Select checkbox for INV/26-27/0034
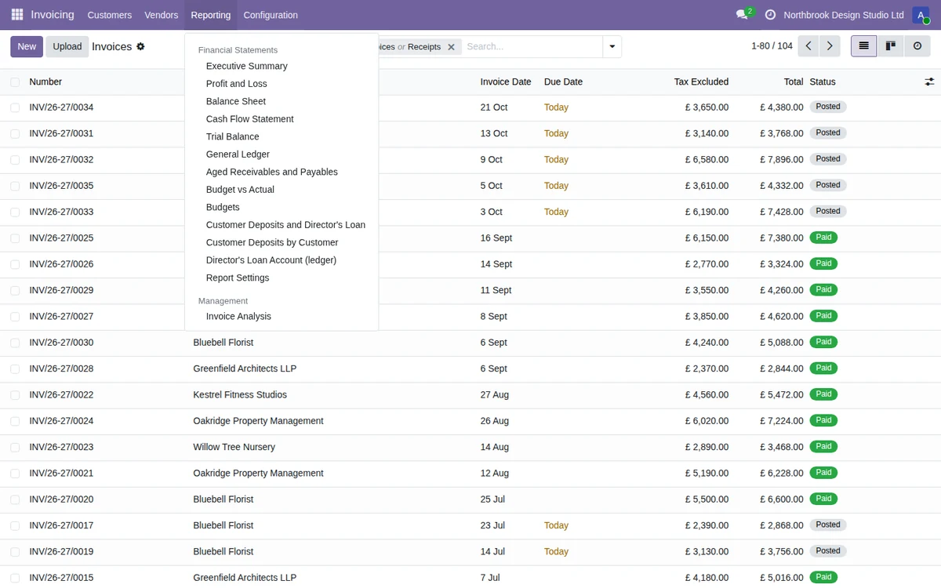Screen dimensions: 941x588 click(x=15, y=107)
